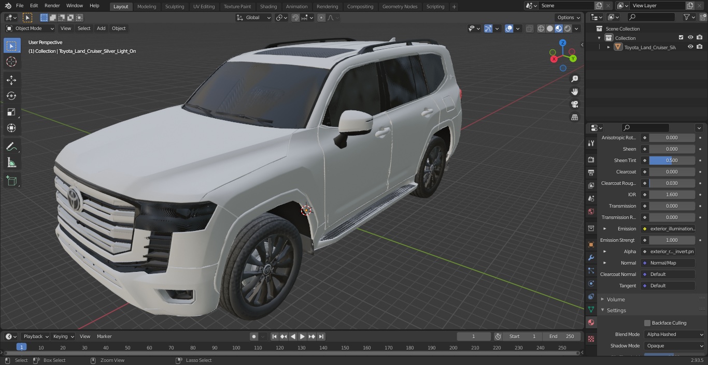
Task: Switch to UV Editing workspace tab
Action: click(x=204, y=6)
